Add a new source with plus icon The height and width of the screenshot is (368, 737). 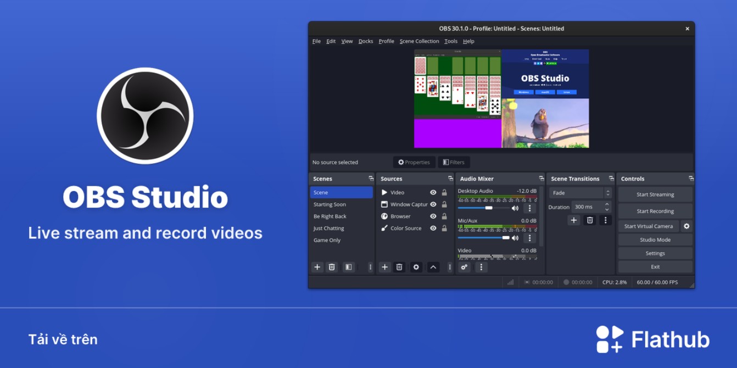click(x=385, y=267)
